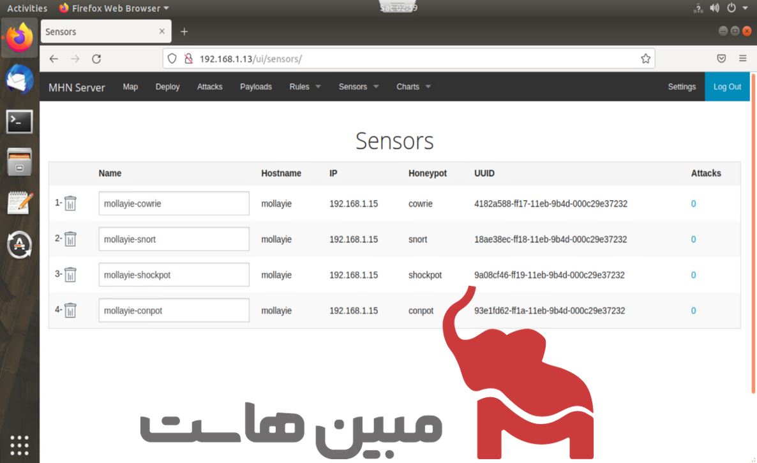Click the IP 192.168.1.15 in cowrie row
757x463 pixels.
(354, 203)
